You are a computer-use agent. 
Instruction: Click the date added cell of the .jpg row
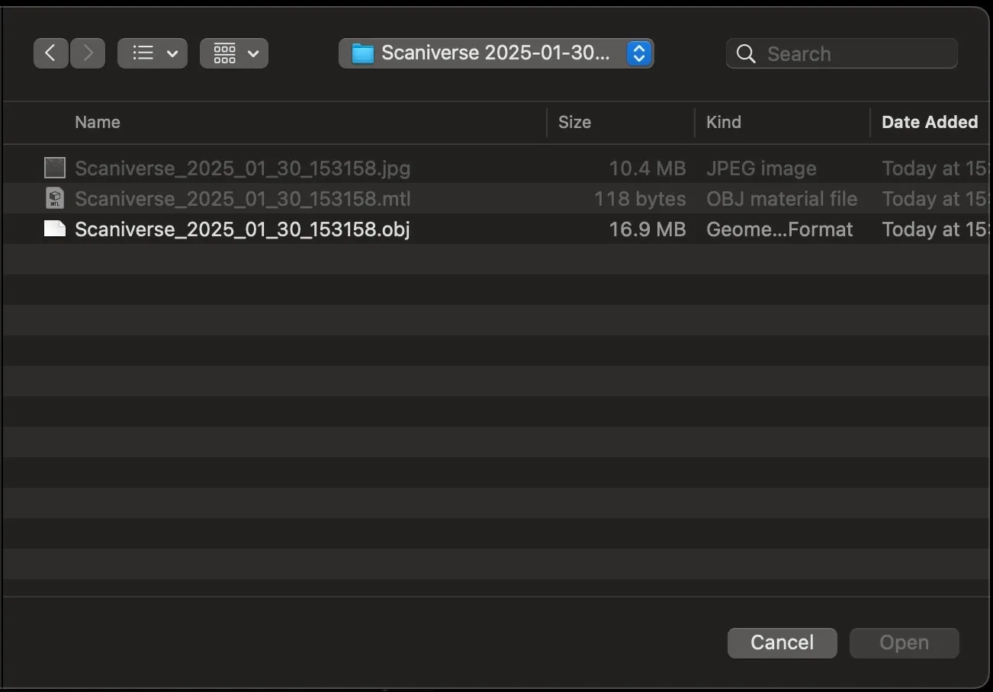(x=935, y=168)
